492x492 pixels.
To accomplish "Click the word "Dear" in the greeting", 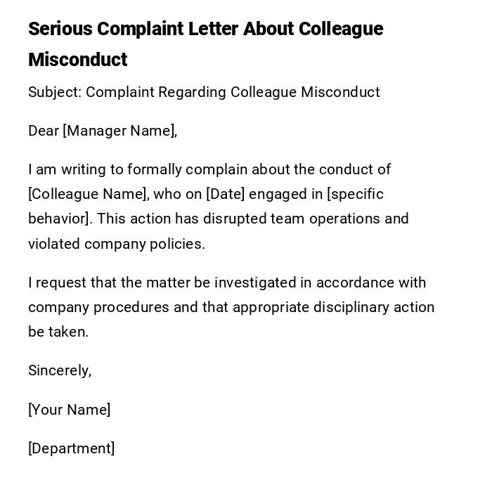I will (43, 131).
